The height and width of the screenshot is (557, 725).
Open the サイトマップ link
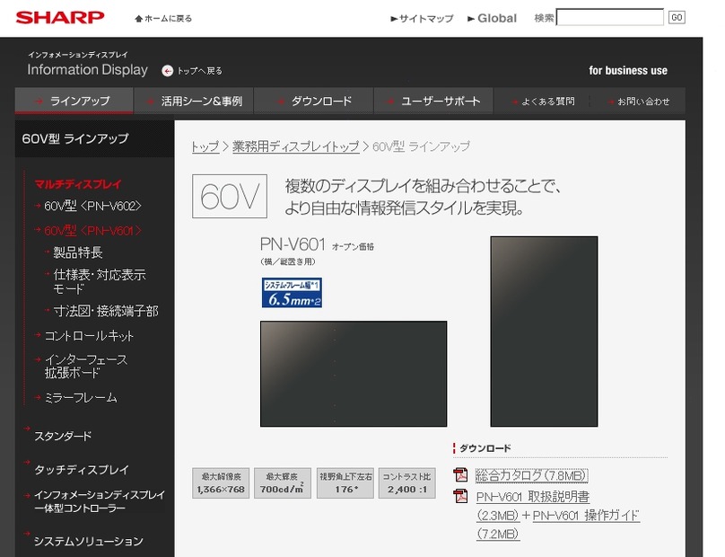(422, 19)
